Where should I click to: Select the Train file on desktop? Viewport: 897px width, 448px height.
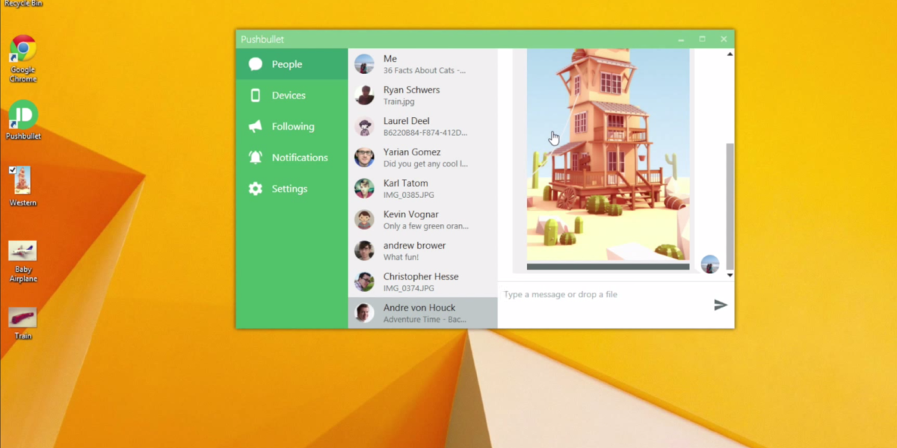[x=23, y=323]
